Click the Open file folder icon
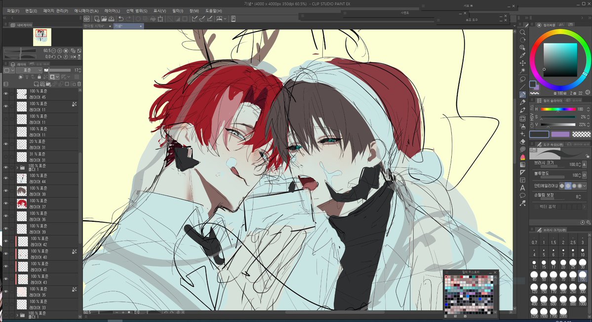The height and width of the screenshot is (322, 592). click(x=104, y=18)
